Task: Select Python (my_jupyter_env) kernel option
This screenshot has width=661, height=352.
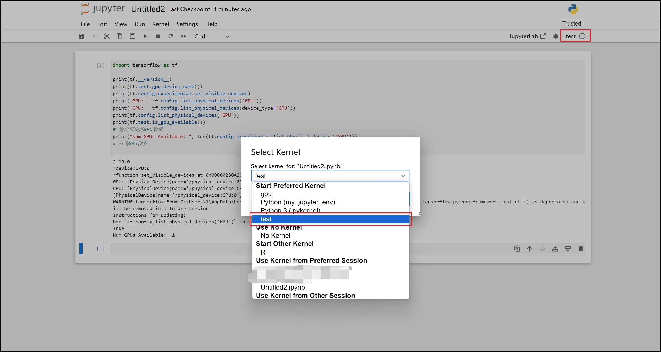Action: (298, 202)
